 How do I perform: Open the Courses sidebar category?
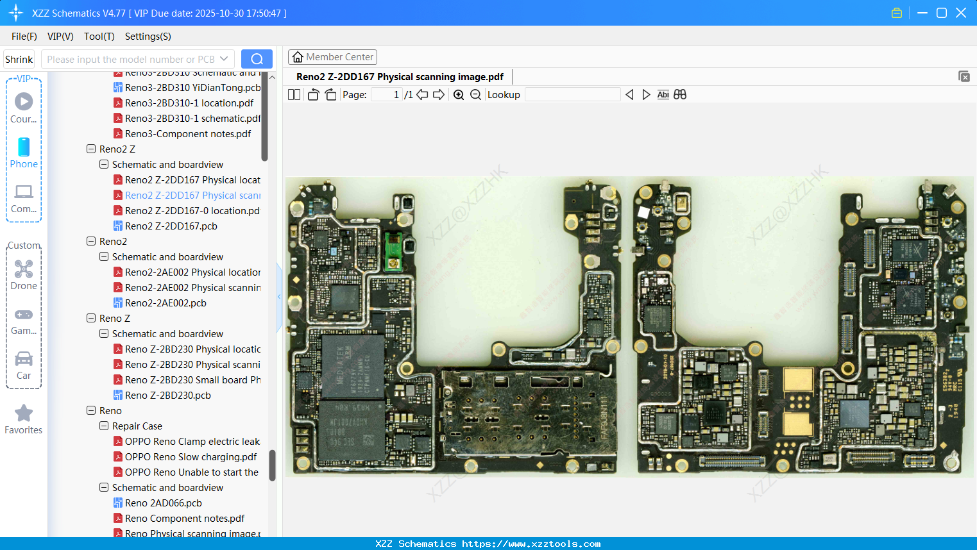[x=24, y=108]
